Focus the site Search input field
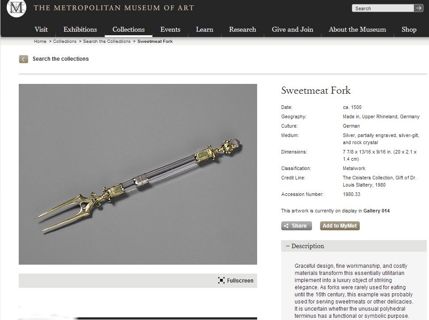This screenshot has width=429, height=320. click(383, 8)
